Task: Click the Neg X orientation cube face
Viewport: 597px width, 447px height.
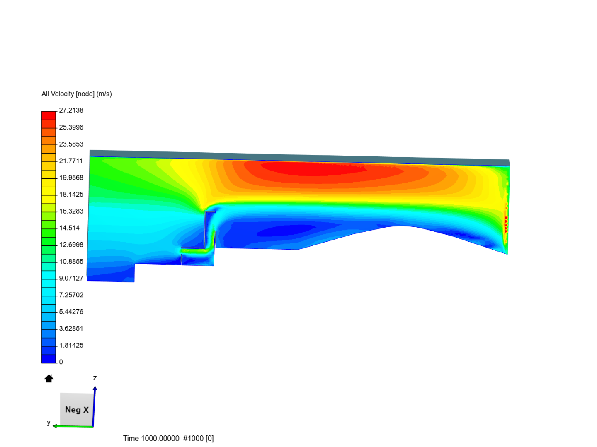Action: coord(76,409)
